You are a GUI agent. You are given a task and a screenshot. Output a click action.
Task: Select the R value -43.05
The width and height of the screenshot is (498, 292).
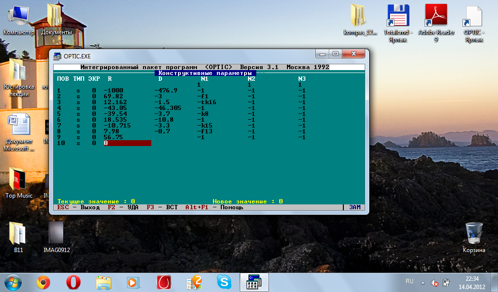(115, 108)
